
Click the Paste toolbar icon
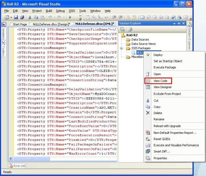click(x=42, y=17)
